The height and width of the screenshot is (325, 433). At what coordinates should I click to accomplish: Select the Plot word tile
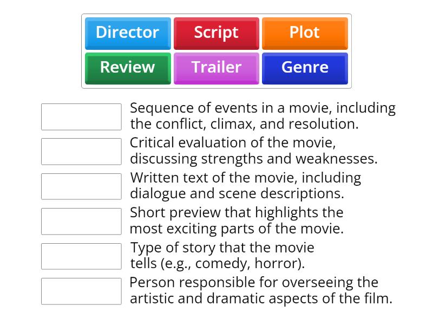pyautogui.click(x=305, y=32)
